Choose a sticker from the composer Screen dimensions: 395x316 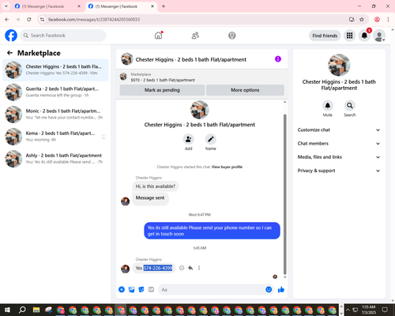(x=141, y=290)
